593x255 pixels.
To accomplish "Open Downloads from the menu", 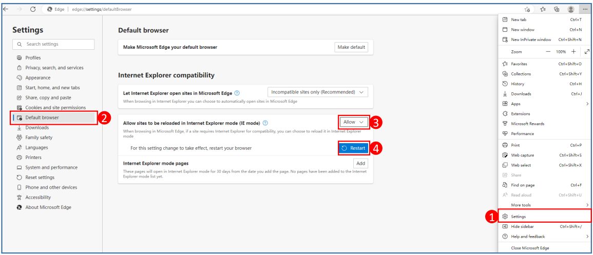I will click(544, 94).
